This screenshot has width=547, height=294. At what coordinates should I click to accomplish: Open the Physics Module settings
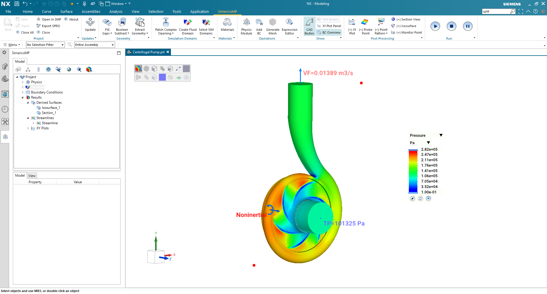(x=246, y=26)
